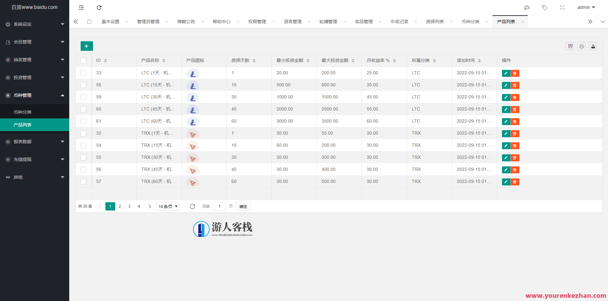The height and width of the screenshot is (301, 608).
Task: Edit product 33 using the pencil icon
Action: pyautogui.click(x=506, y=73)
